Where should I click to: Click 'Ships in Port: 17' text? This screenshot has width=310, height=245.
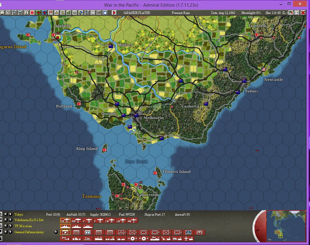point(155,214)
